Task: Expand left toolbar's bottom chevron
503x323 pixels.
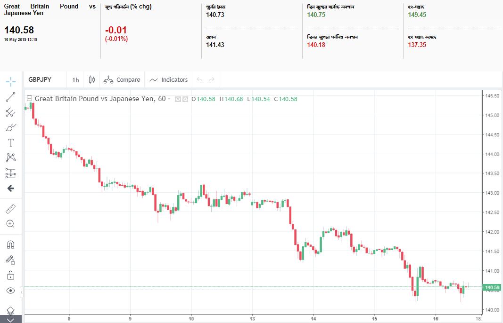Action: coord(10,320)
